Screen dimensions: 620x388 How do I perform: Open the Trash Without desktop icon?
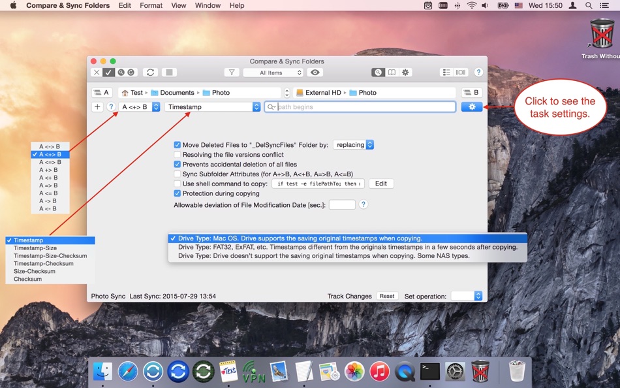[602, 39]
